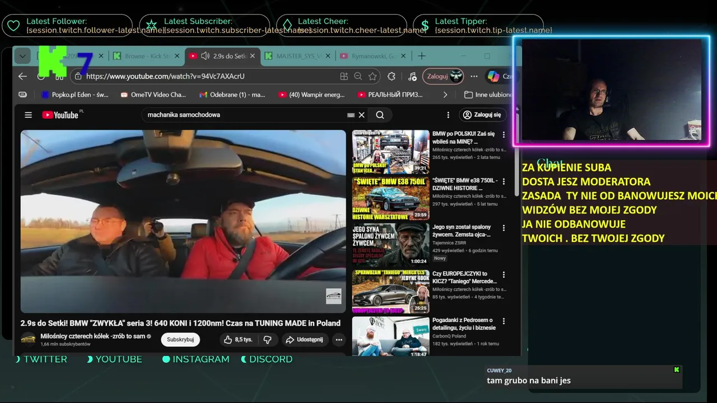The height and width of the screenshot is (403, 717).
Task: Open the Wampir energ... bookmark
Action: click(x=311, y=95)
